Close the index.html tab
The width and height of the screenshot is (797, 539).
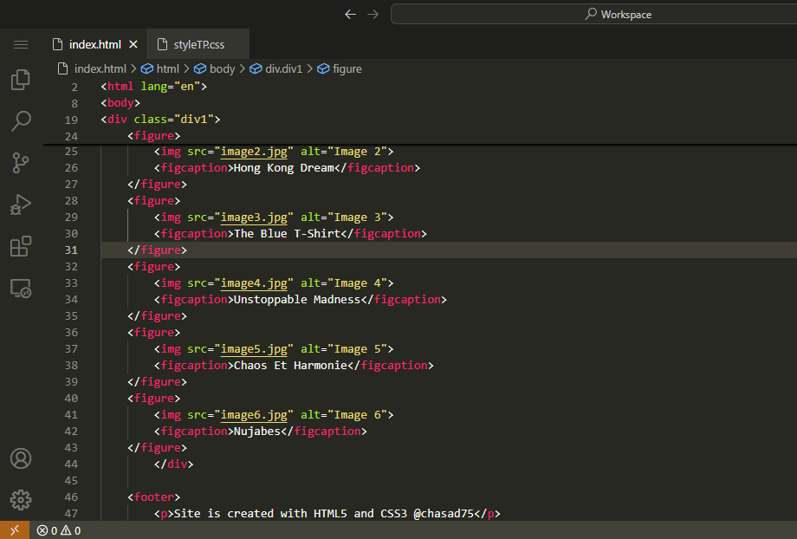coord(133,44)
